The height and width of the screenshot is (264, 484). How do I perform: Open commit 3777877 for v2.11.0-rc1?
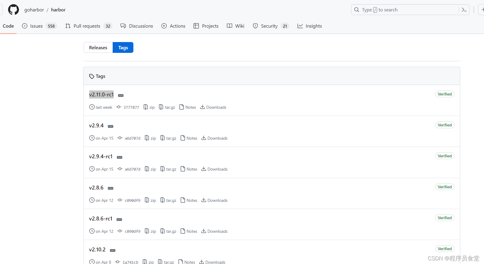(128, 107)
